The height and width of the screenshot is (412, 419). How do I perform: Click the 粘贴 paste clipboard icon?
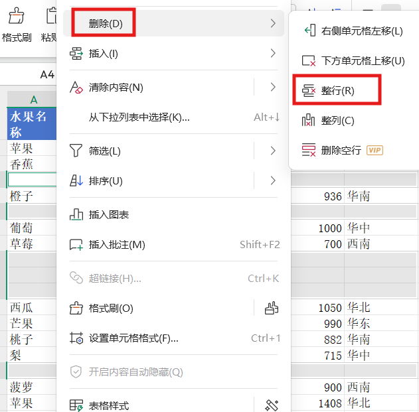51,16
